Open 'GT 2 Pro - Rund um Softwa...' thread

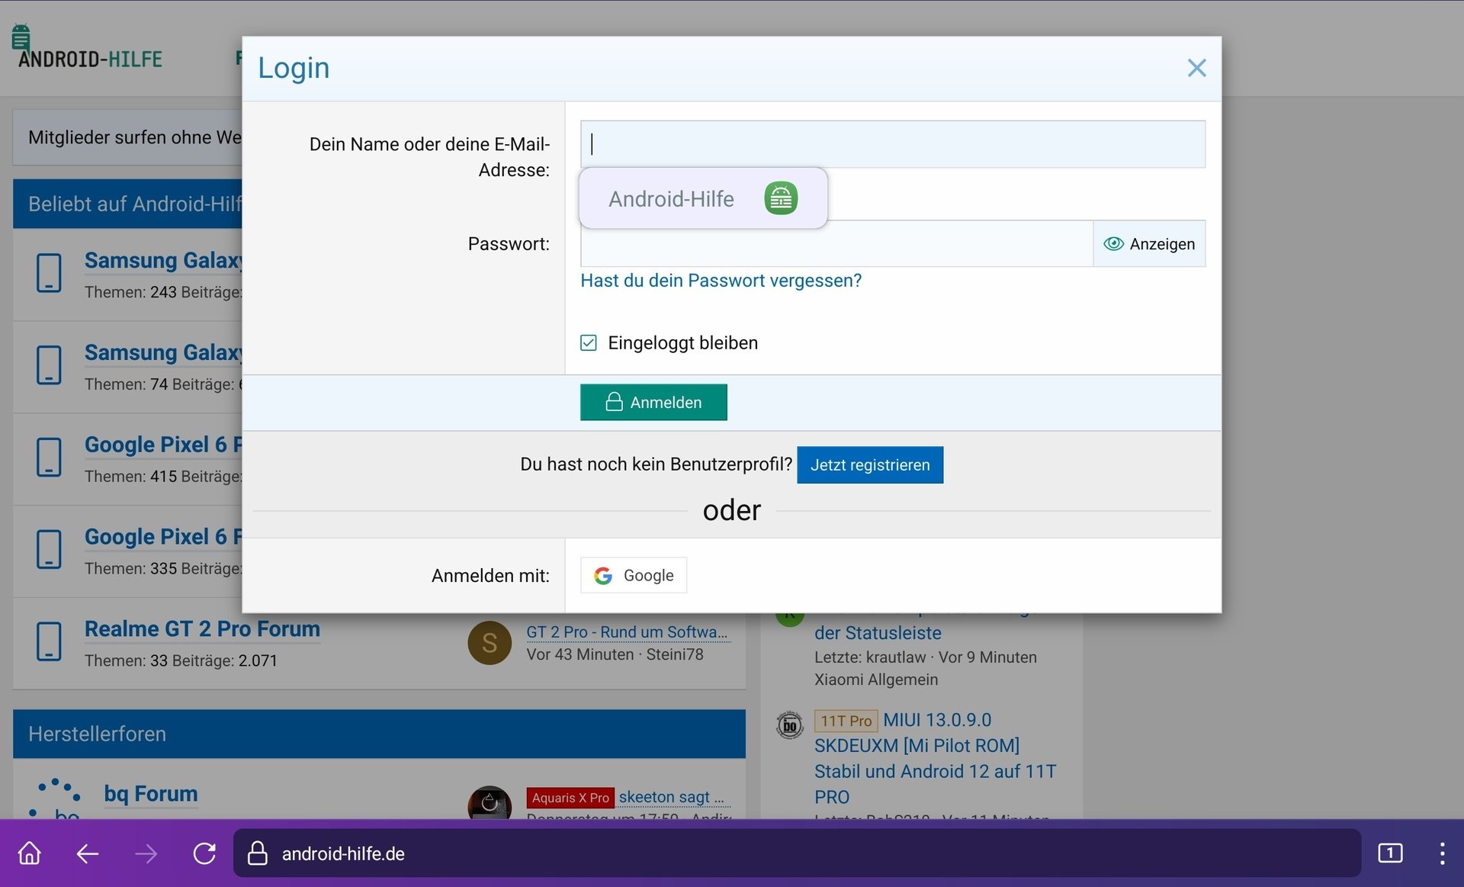(x=628, y=632)
